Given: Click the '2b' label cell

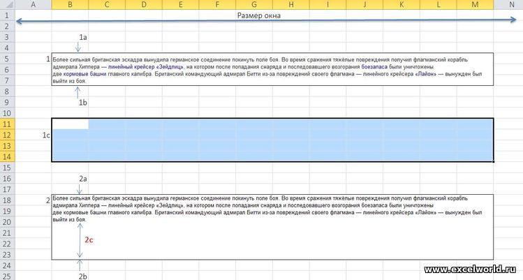Looking at the screenshot, I should tap(82, 277).
